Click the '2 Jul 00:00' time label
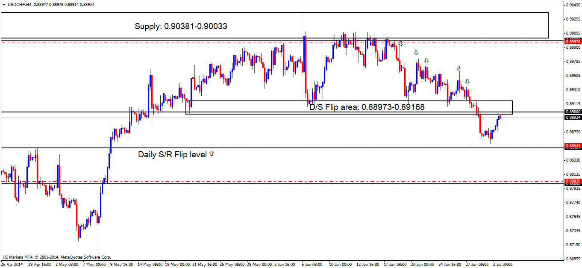The width and height of the screenshot is (582, 268). tap(503, 264)
